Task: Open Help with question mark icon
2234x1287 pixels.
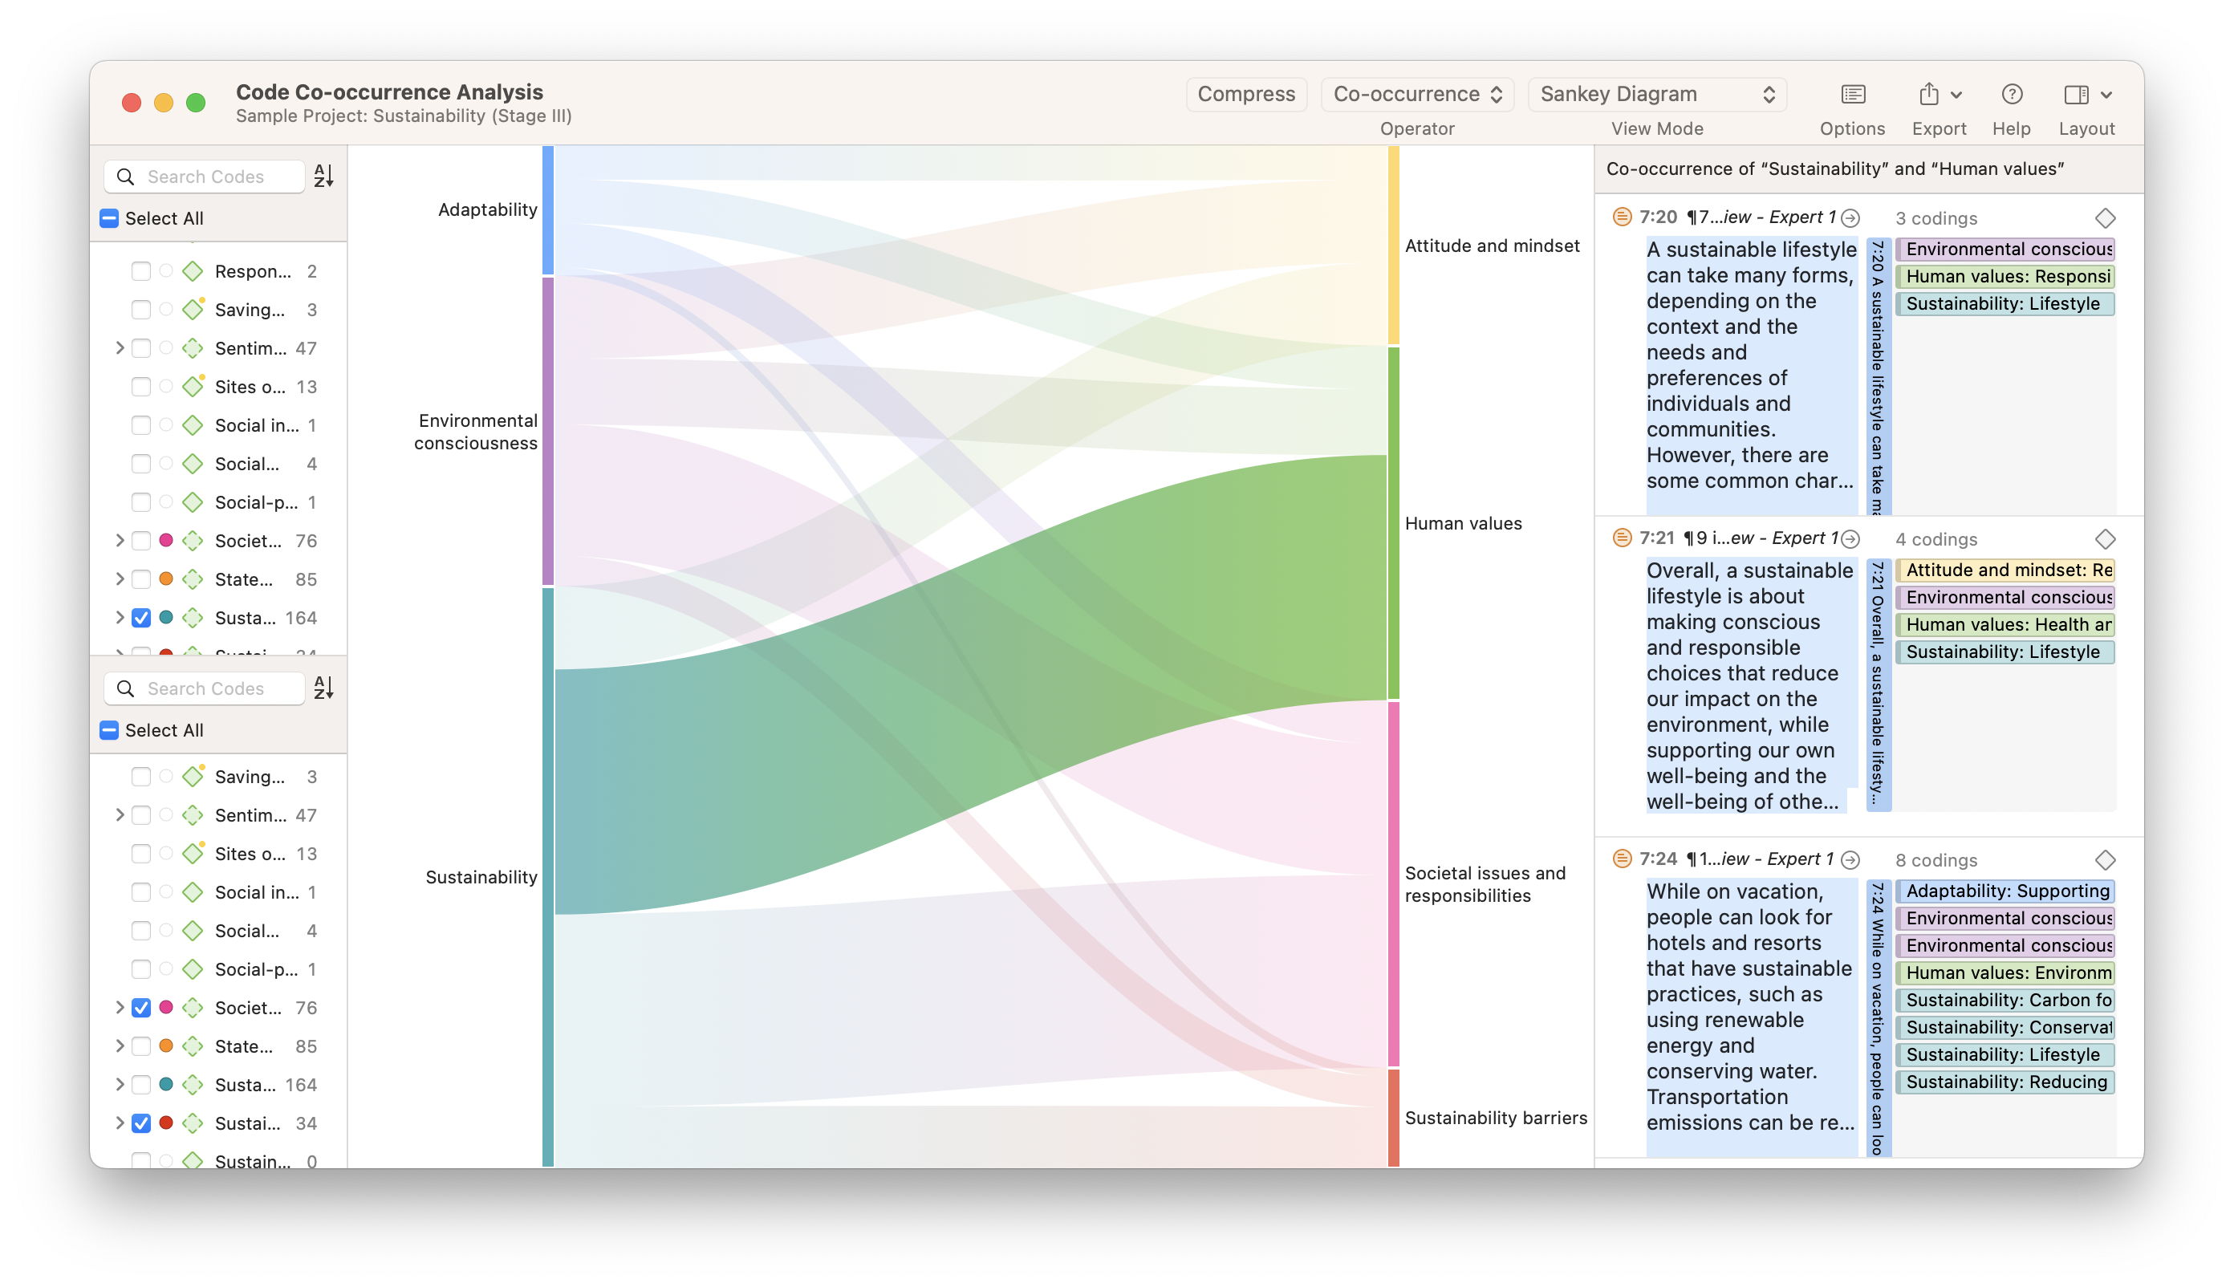Action: [x=2011, y=95]
